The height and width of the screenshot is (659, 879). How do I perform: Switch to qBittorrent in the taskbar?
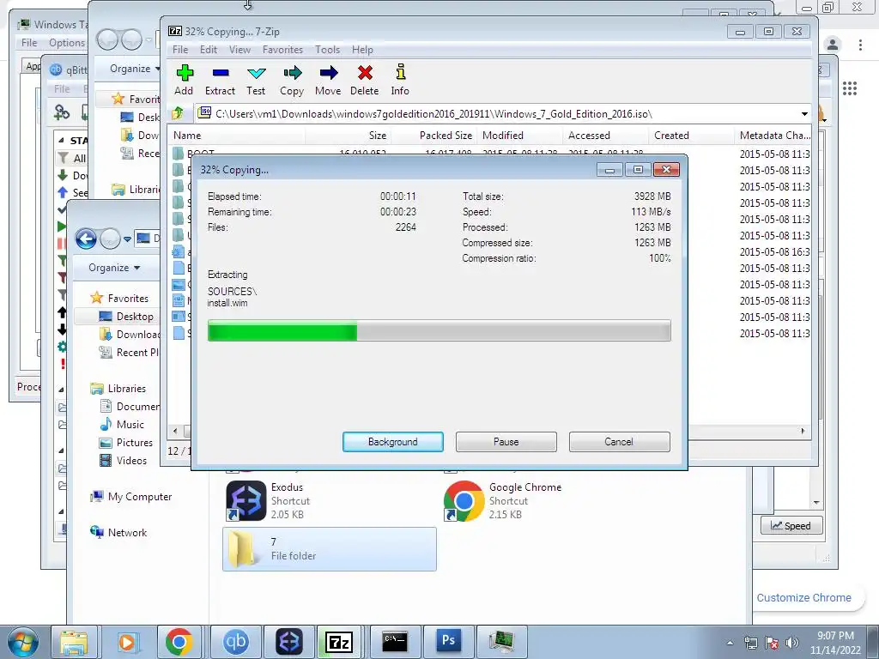coord(235,642)
